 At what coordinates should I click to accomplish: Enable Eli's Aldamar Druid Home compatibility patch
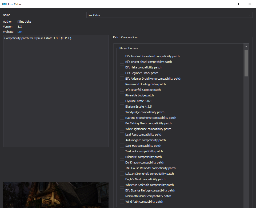122,78
